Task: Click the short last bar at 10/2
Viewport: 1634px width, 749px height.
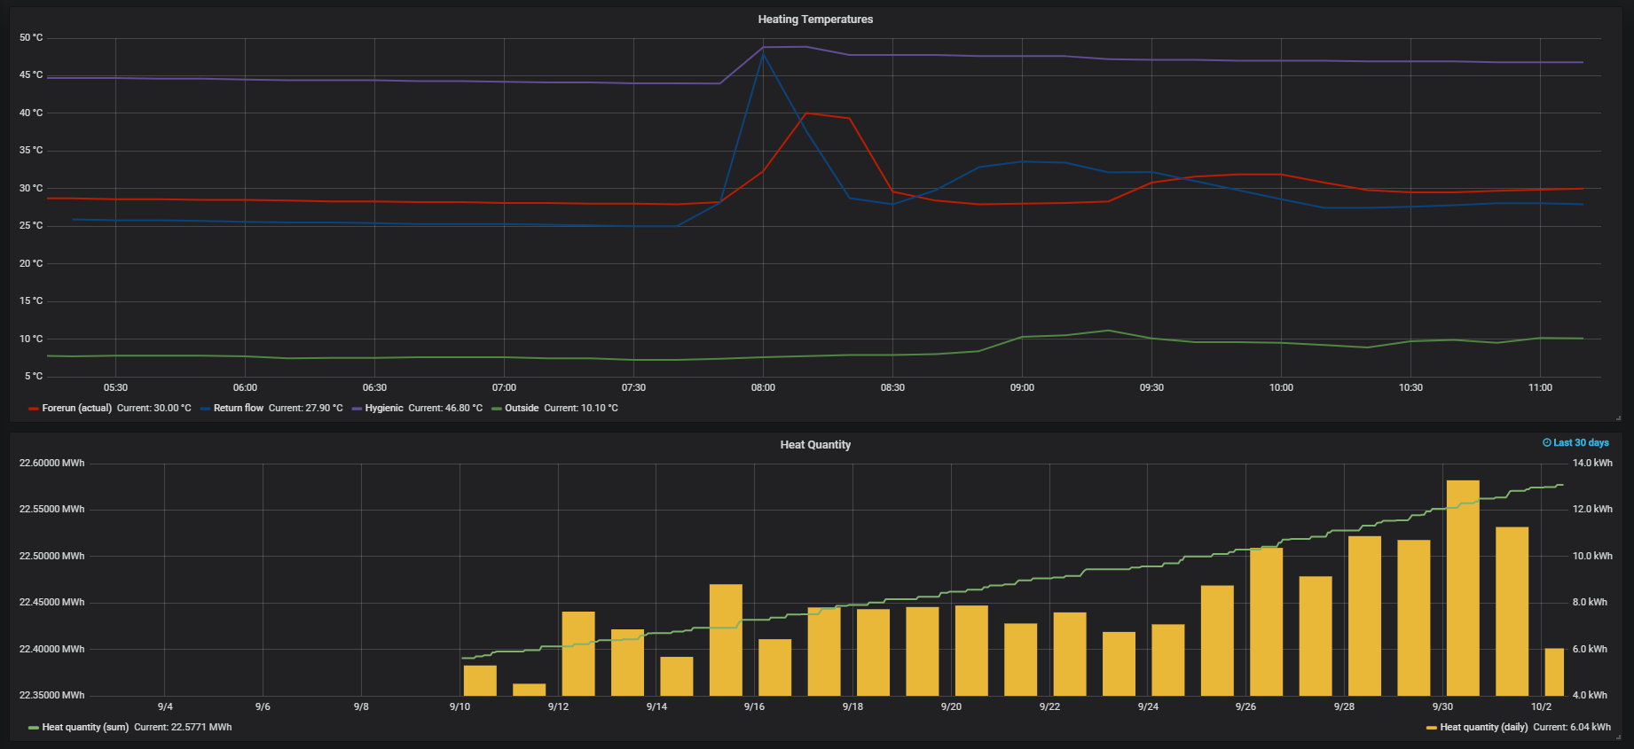Action: pyautogui.click(x=1554, y=672)
